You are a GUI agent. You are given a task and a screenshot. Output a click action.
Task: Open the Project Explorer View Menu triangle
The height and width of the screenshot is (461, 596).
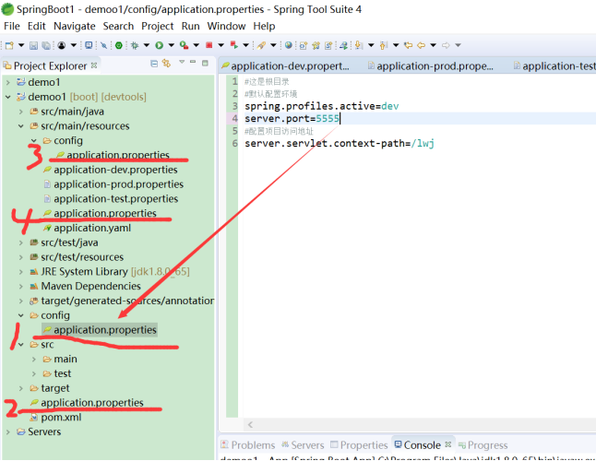182,62
